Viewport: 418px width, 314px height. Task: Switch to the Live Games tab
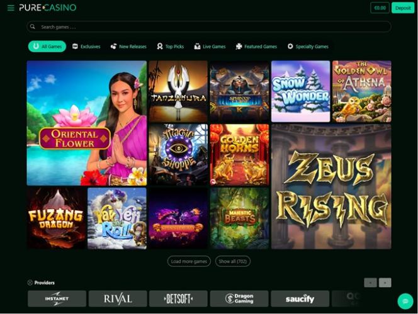tap(210, 47)
